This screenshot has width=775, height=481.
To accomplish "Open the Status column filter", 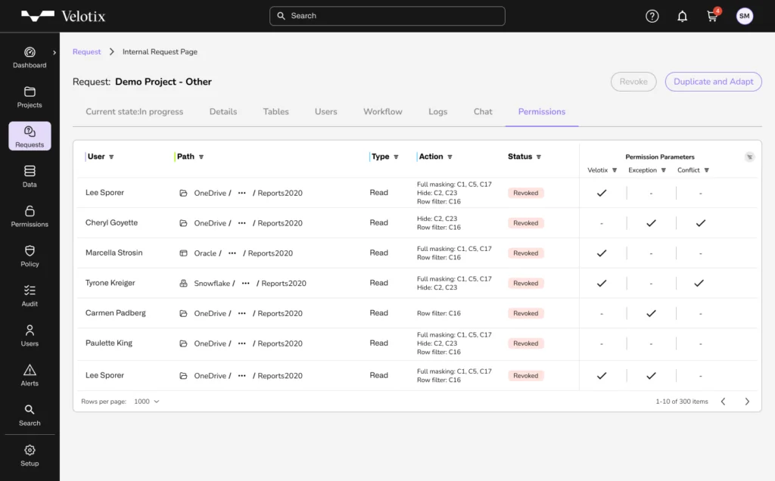I will (539, 157).
